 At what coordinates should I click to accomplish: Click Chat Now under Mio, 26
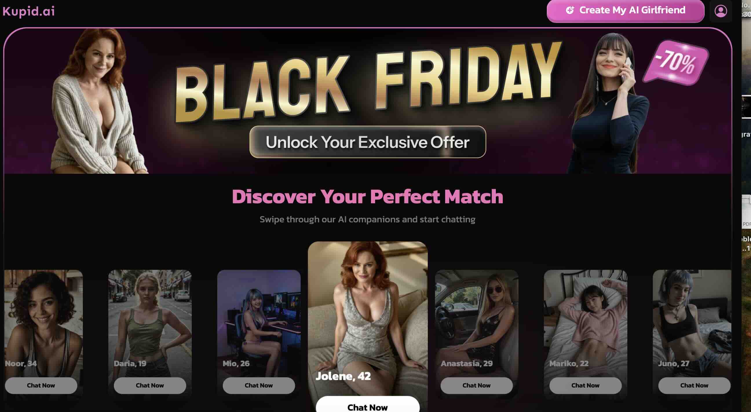[x=259, y=385]
